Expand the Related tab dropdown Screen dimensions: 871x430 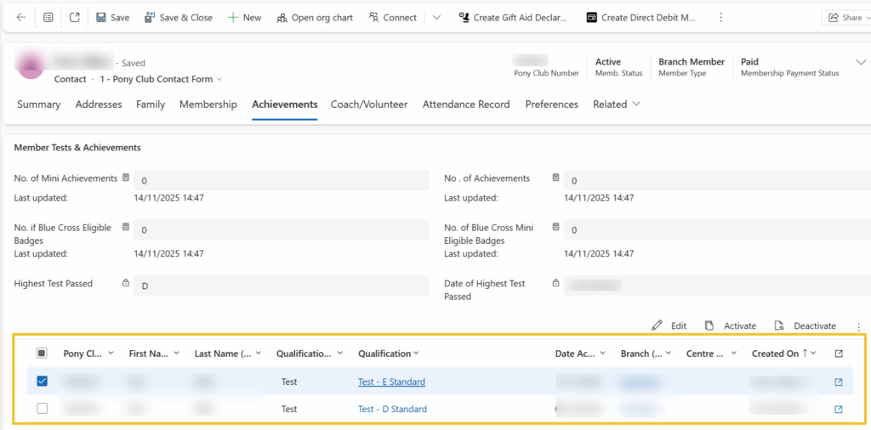pos(617,105)
